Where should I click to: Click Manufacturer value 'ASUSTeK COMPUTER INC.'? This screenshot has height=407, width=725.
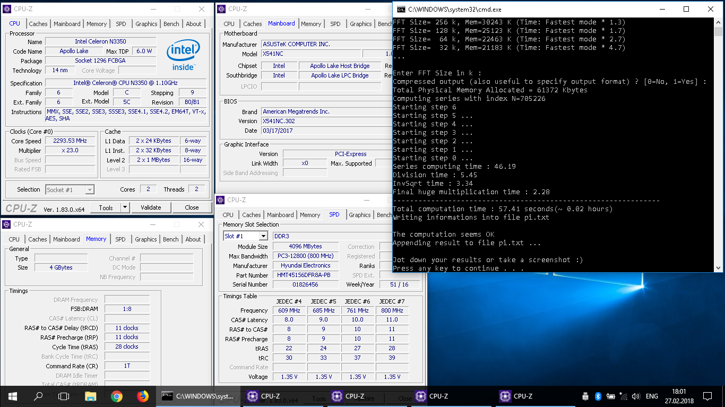pos(327,44)
